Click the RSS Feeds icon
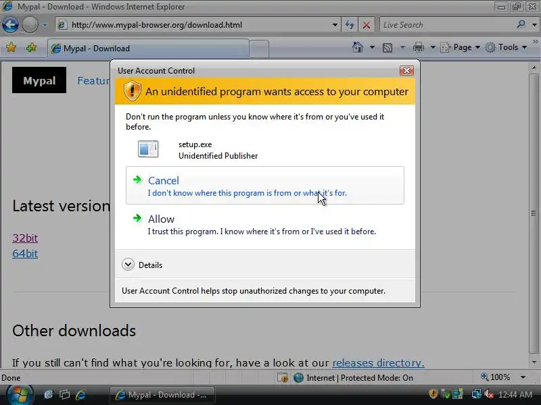541x405 pixels. (387, 47)
